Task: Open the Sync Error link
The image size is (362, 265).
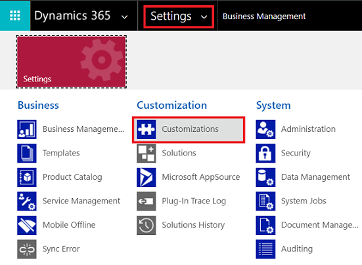Action: [x=61, y=249]
